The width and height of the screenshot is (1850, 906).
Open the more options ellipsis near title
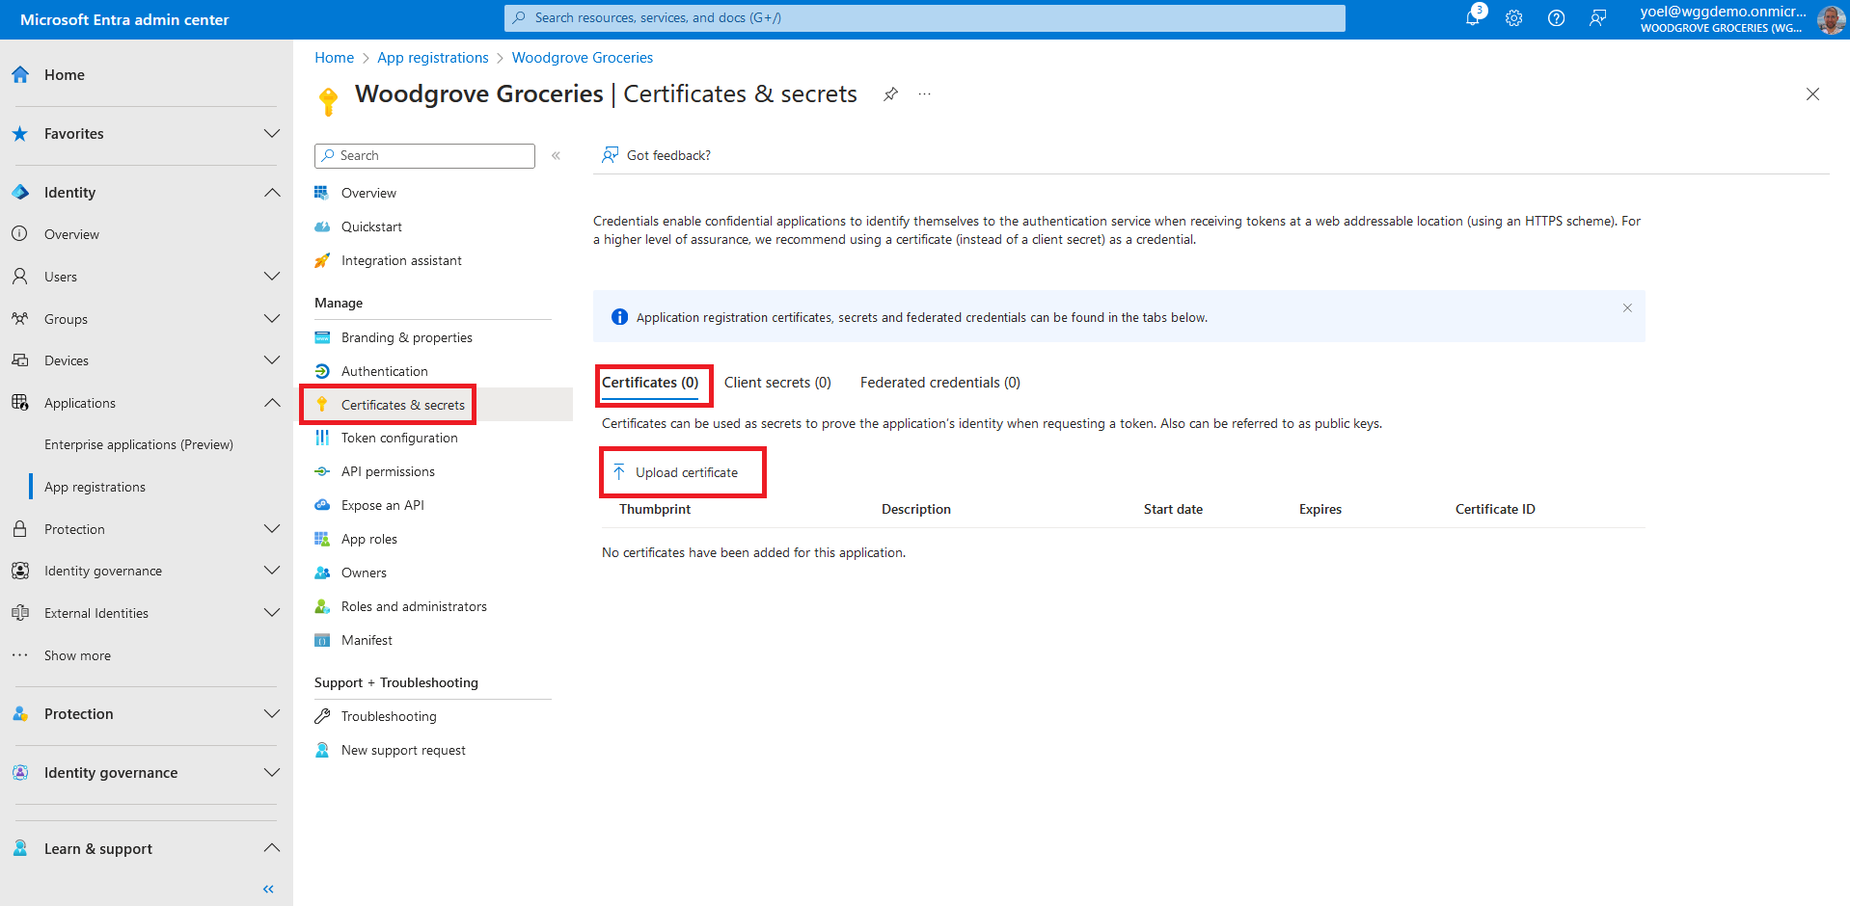[x=925, y=94]
